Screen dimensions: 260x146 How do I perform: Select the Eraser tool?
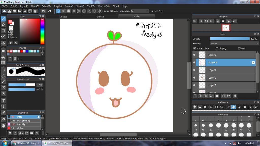point(3,25)
